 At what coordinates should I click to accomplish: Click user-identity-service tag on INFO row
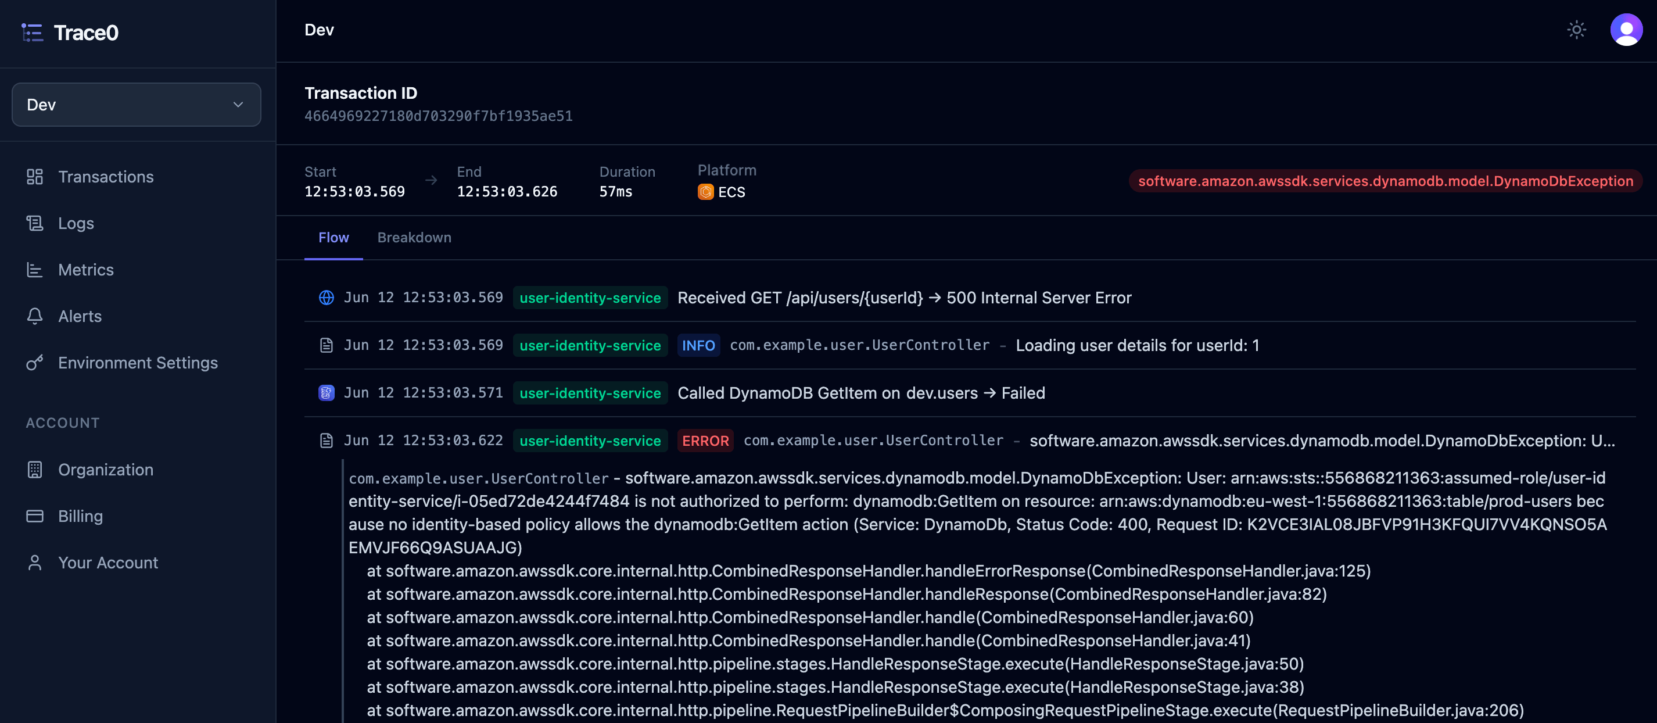[x=590, y=345]
